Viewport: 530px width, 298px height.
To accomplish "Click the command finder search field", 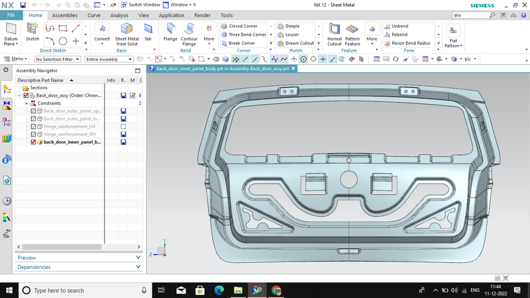I will 470,15.
